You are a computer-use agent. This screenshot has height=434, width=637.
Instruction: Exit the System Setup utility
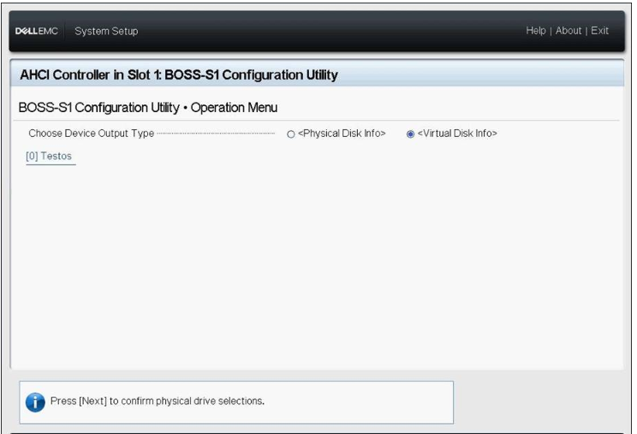pos(599,32)
